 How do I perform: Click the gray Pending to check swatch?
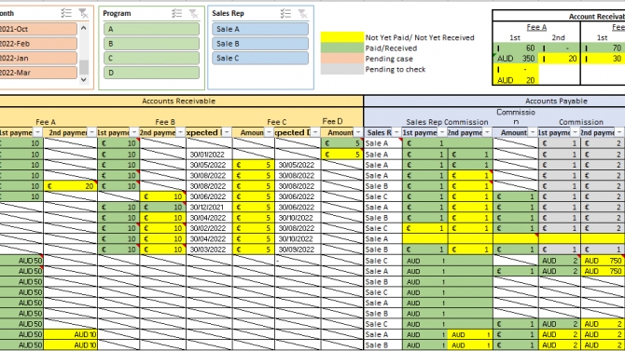[x=342, y=69]
